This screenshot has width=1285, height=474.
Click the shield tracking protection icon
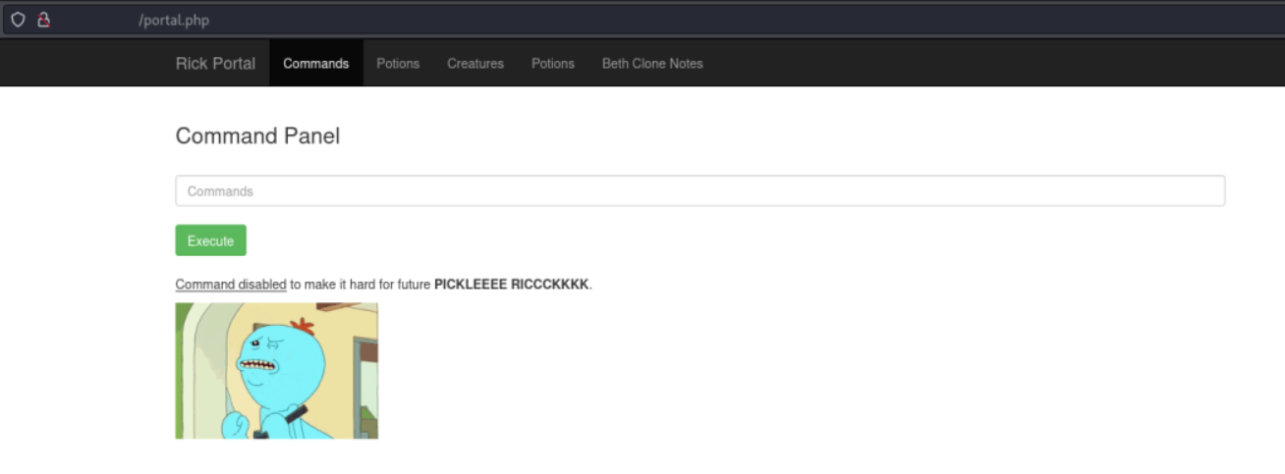pos(18,20)
